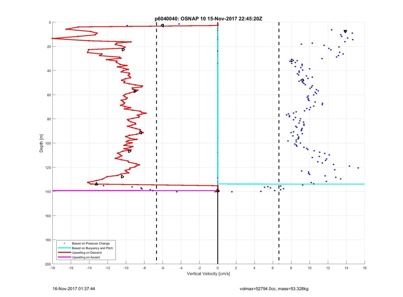Click velocity axis tick label 4
The width and height of the screenshot is (403, 297).
(x=255, y=268)
